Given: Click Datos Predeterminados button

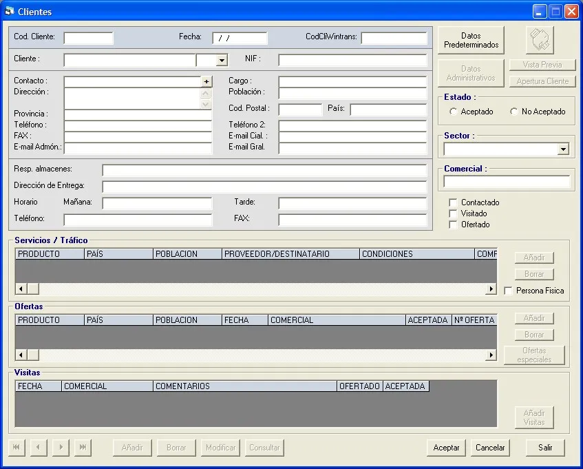Looking at the screenshot, I should coord(471,40).
